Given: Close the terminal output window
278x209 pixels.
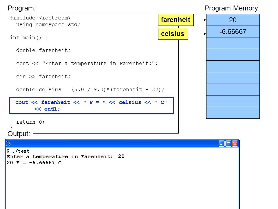Looking at the screenshot, I should pos(235,143).
